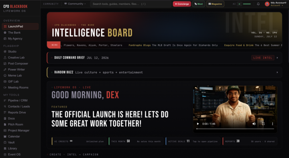
Task: Open Creative Lab flask icon
Action: 5,57
